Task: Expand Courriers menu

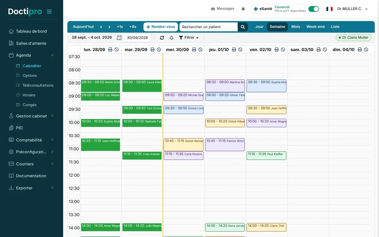Action: click(x=32, y=164)
